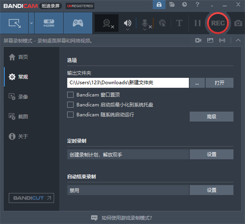Screen dimensions: 245x224
Task: Open scheduled recording clock icon
Action: click(185, 4)
